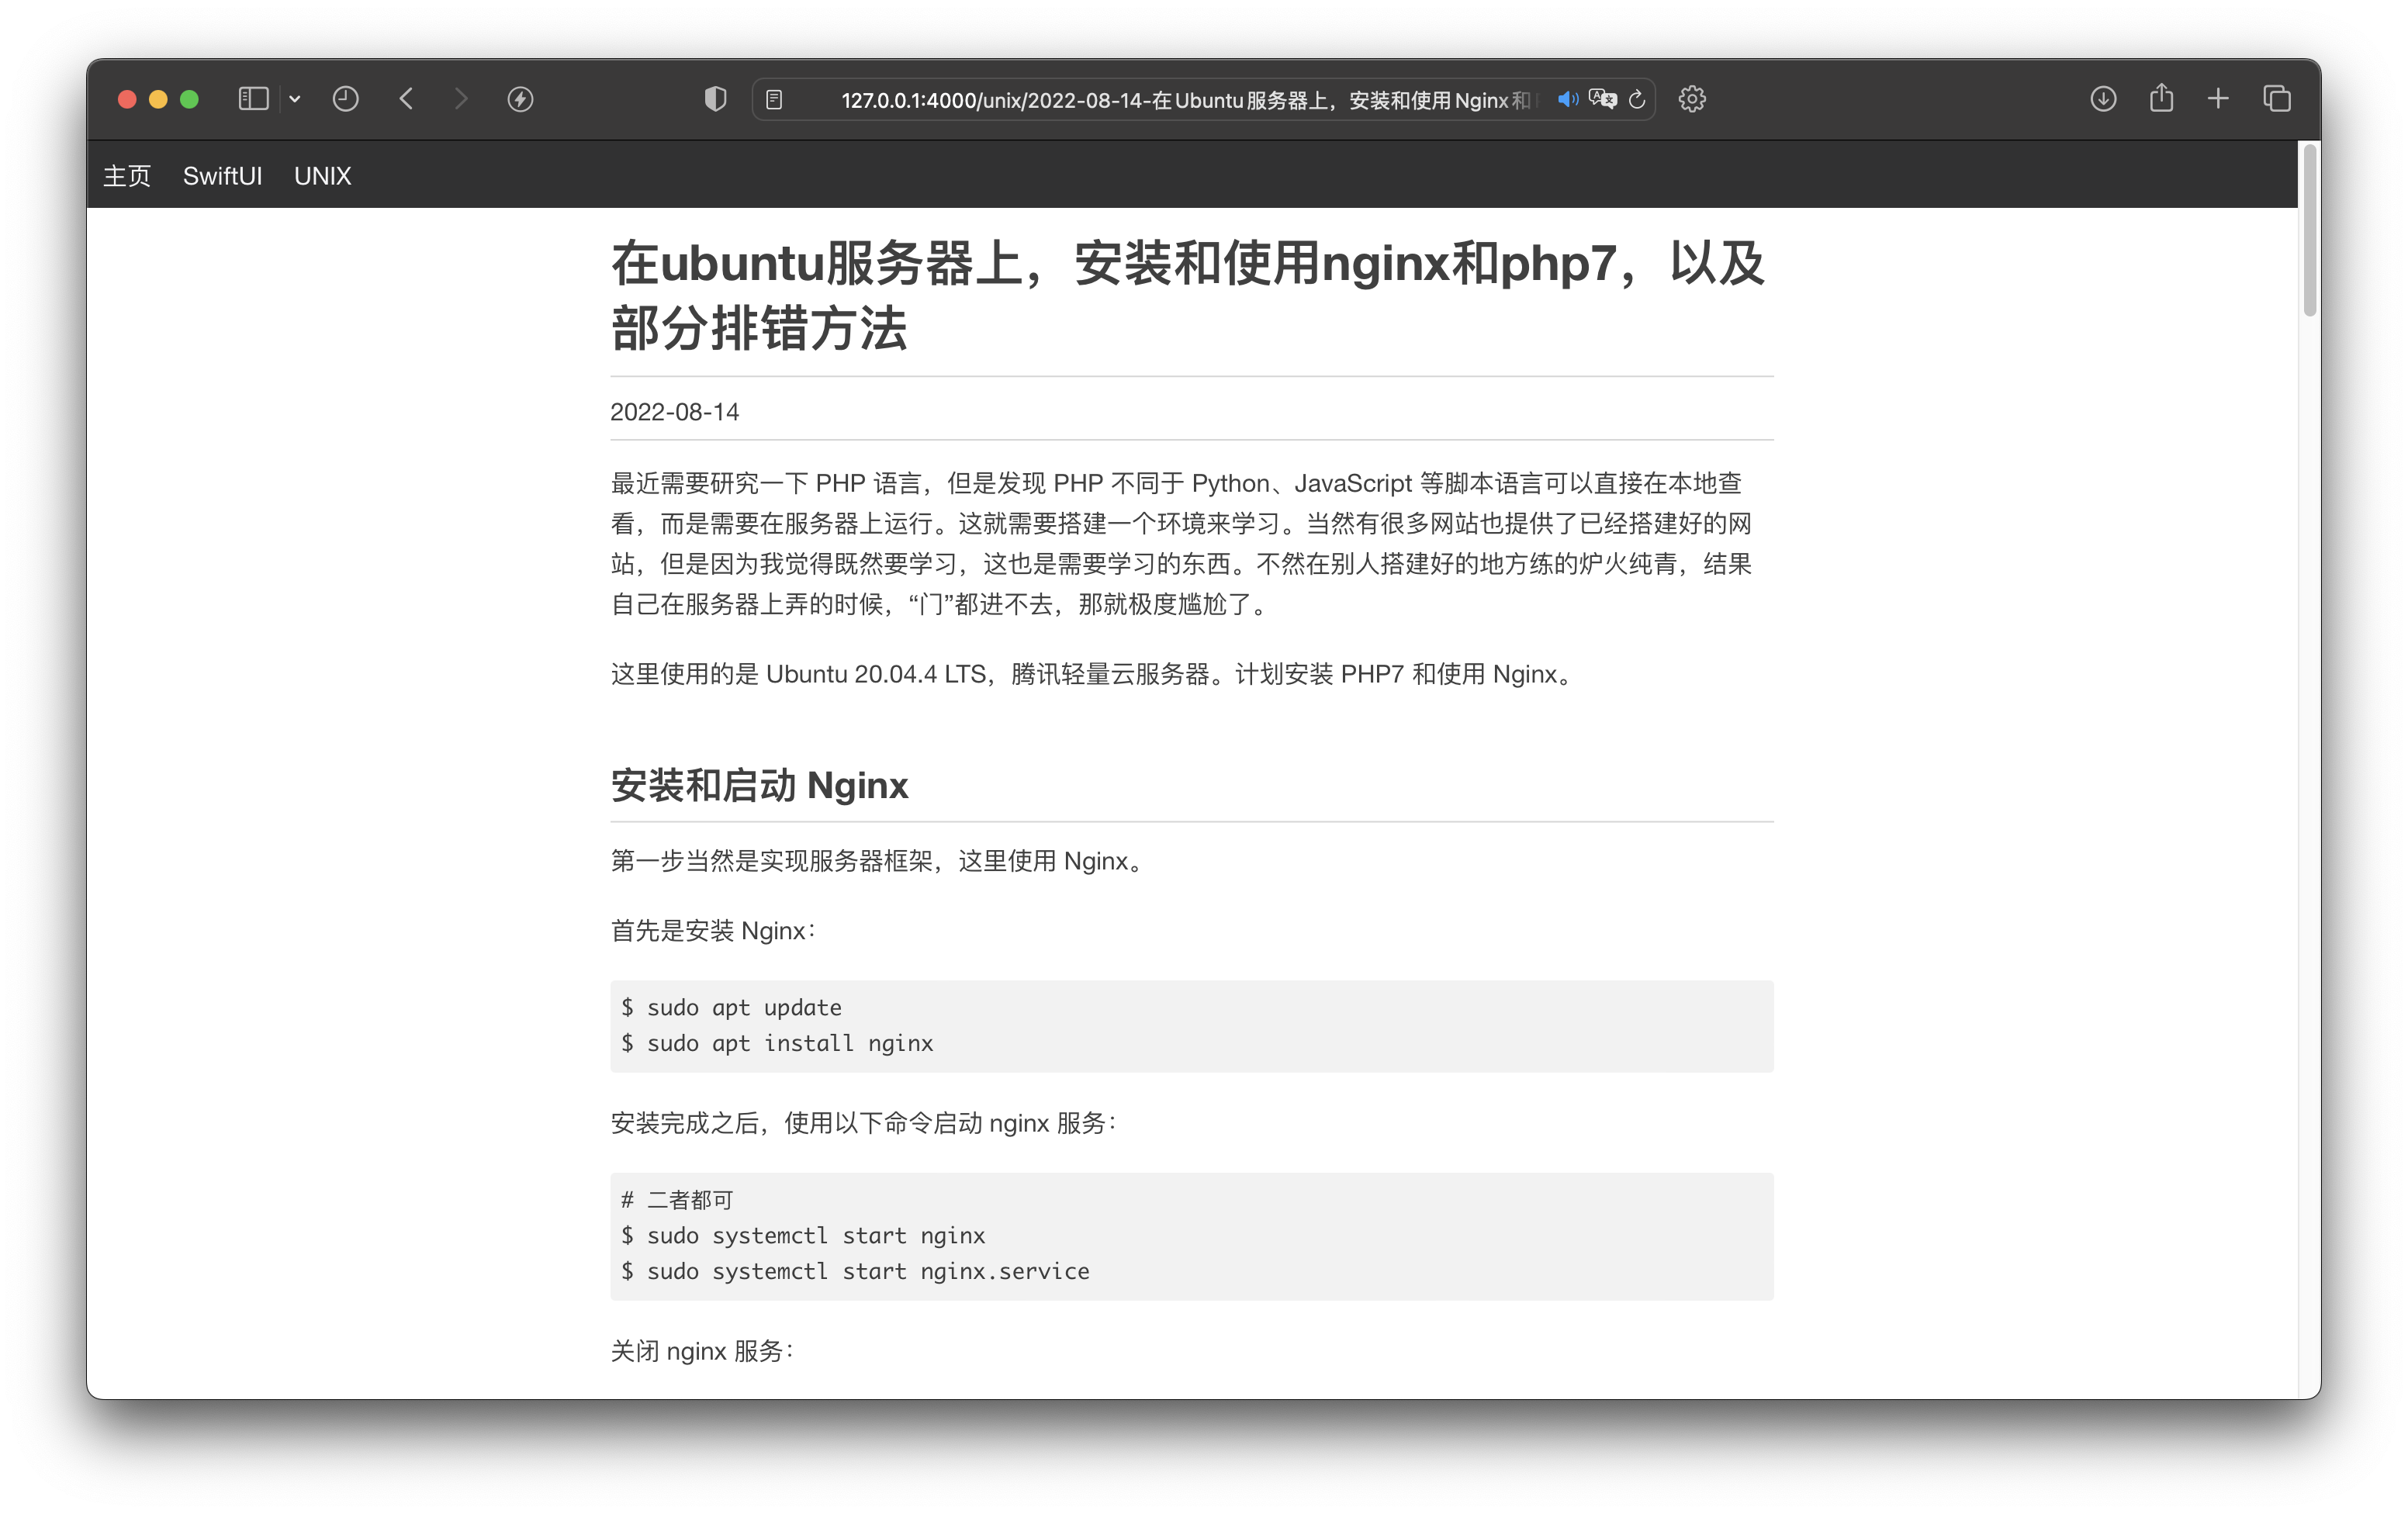Click the paragraph mentioning Ubuntu 20.04.4 LTS
Viewport: 2408px width, 1514px height.
click(1095, 674)
